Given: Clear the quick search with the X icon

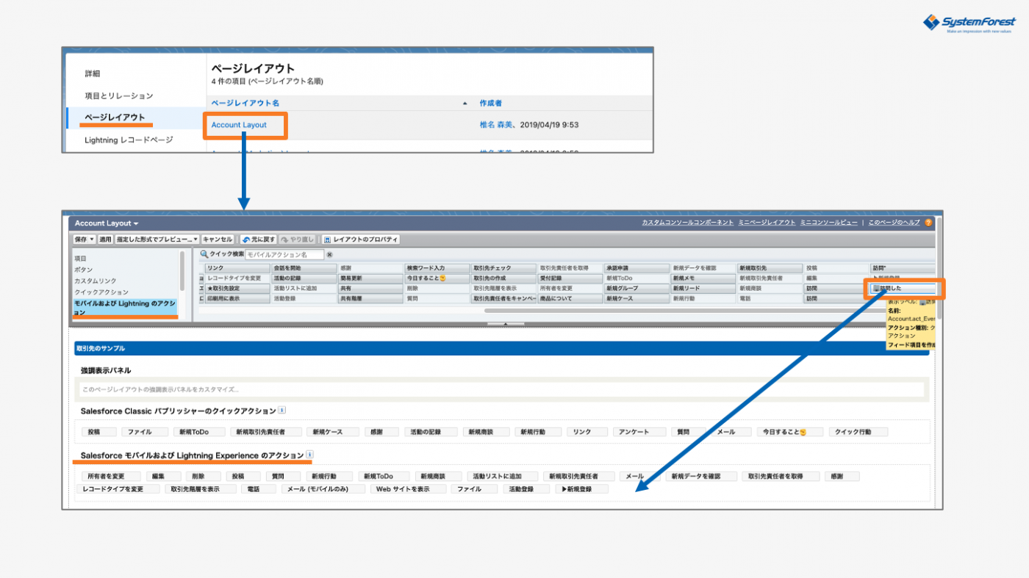Looking at the screenshot, I should coord(329,255).
